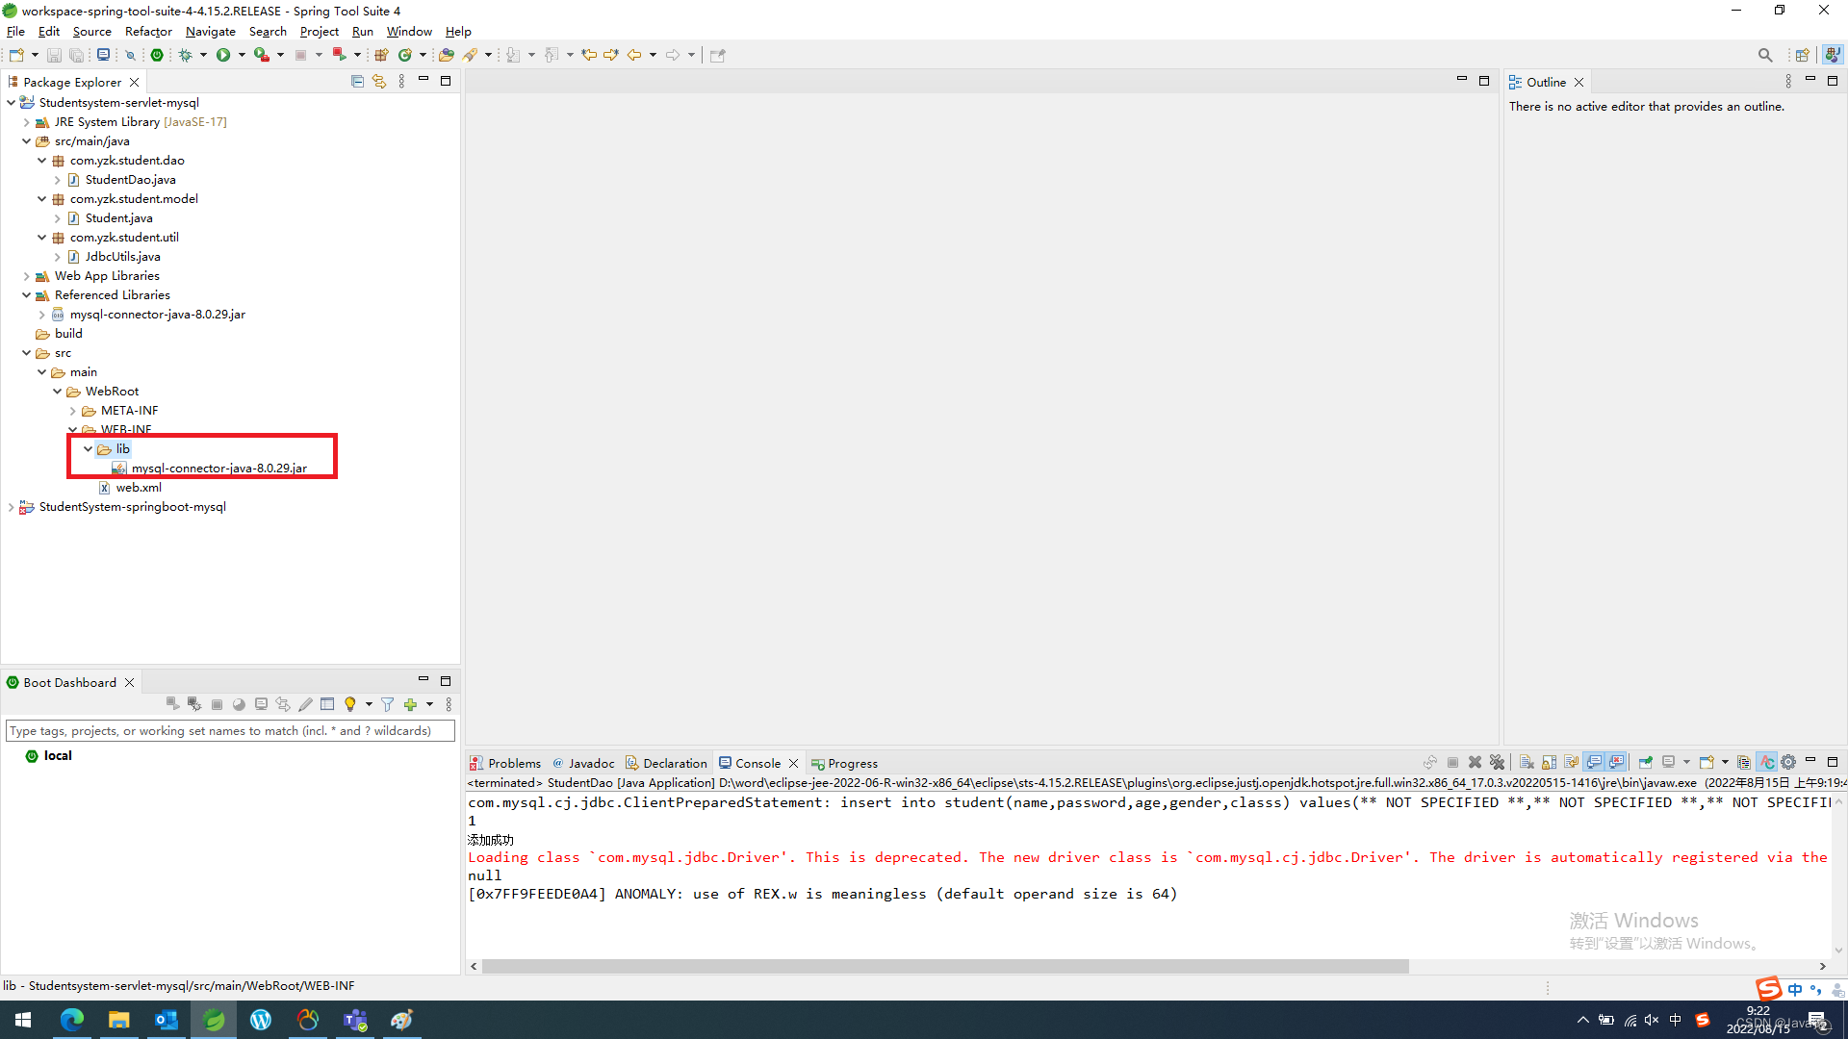
Task: Disable show console when output changes
Action: (1594, 762)
